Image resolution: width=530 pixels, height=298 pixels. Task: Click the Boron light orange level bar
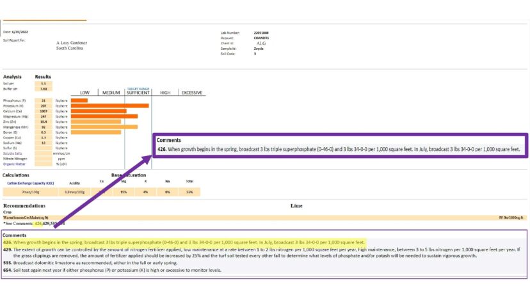[95, 132]
